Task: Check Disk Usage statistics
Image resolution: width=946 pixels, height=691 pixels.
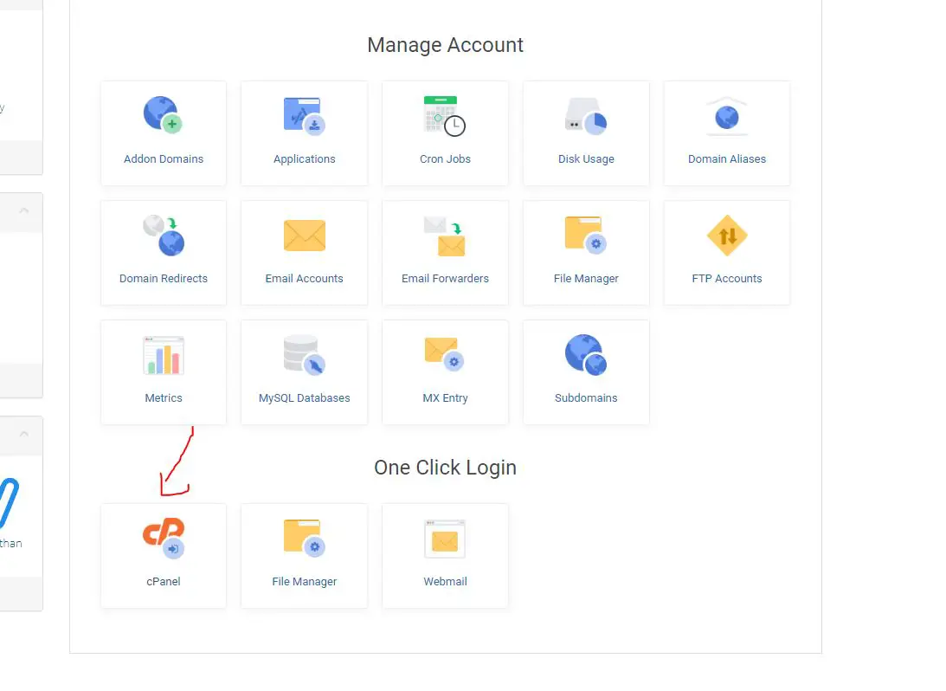Action: tap(586, 132)
